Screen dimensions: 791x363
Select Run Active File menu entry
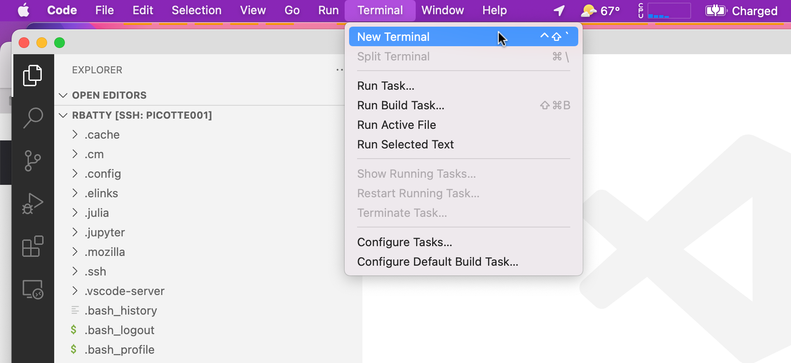(463, 125)
